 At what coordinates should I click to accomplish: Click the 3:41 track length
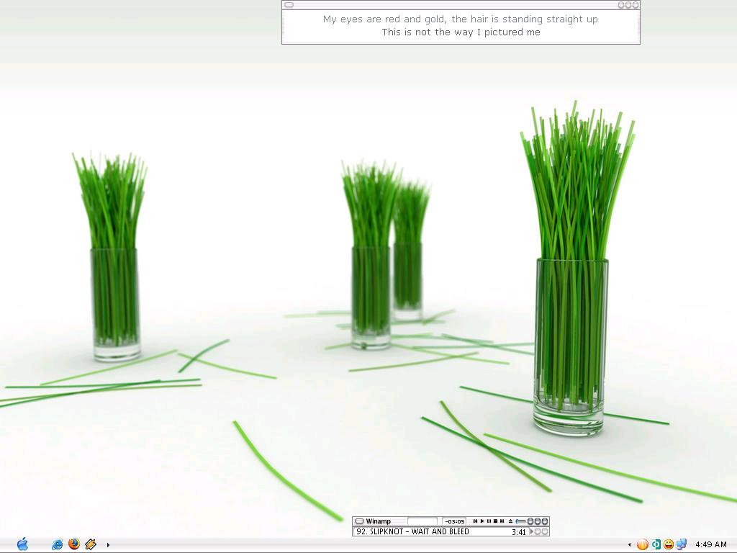tap(519, 532)
